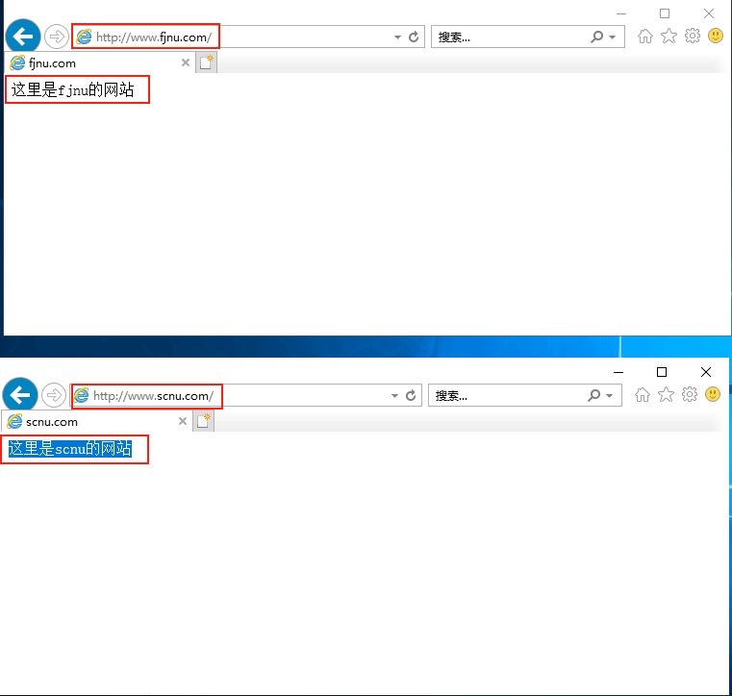Click forward arrow in fjnu.com window
This screenshot has width=732, height=696.
(57, 37)
